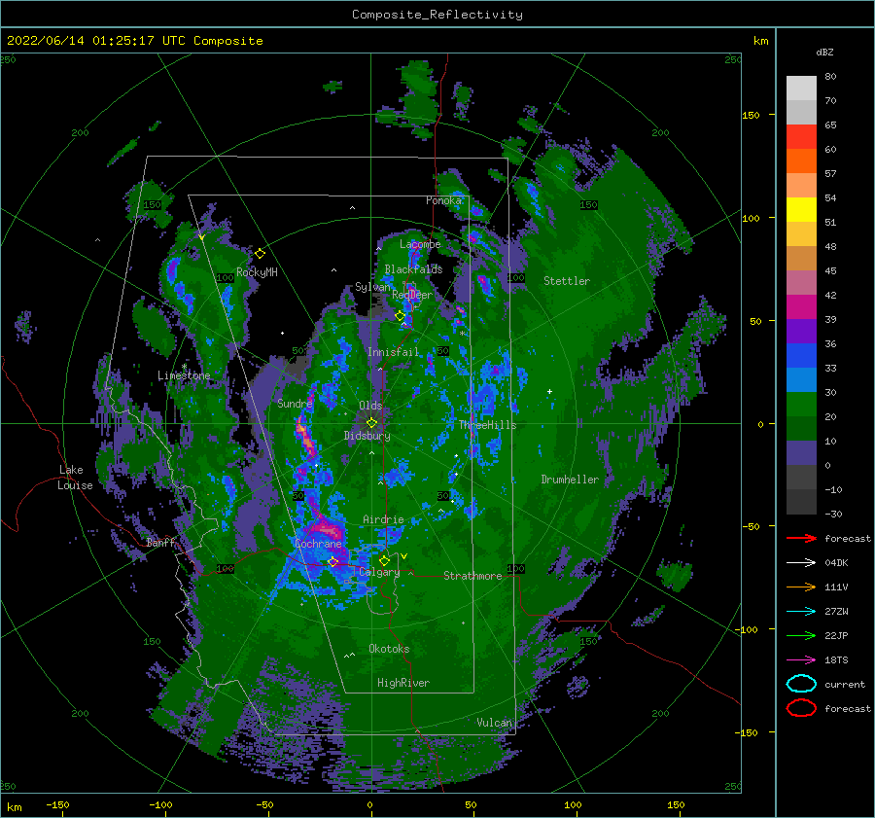This screenshot has width=875, height=818.
Task: Click the HighRiver label
Action: click(x=403, y=683)
